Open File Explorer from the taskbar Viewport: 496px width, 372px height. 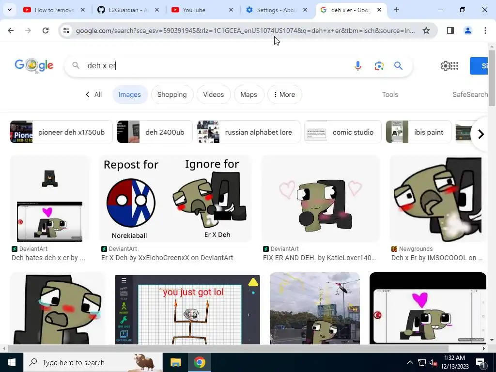(175, 362)
